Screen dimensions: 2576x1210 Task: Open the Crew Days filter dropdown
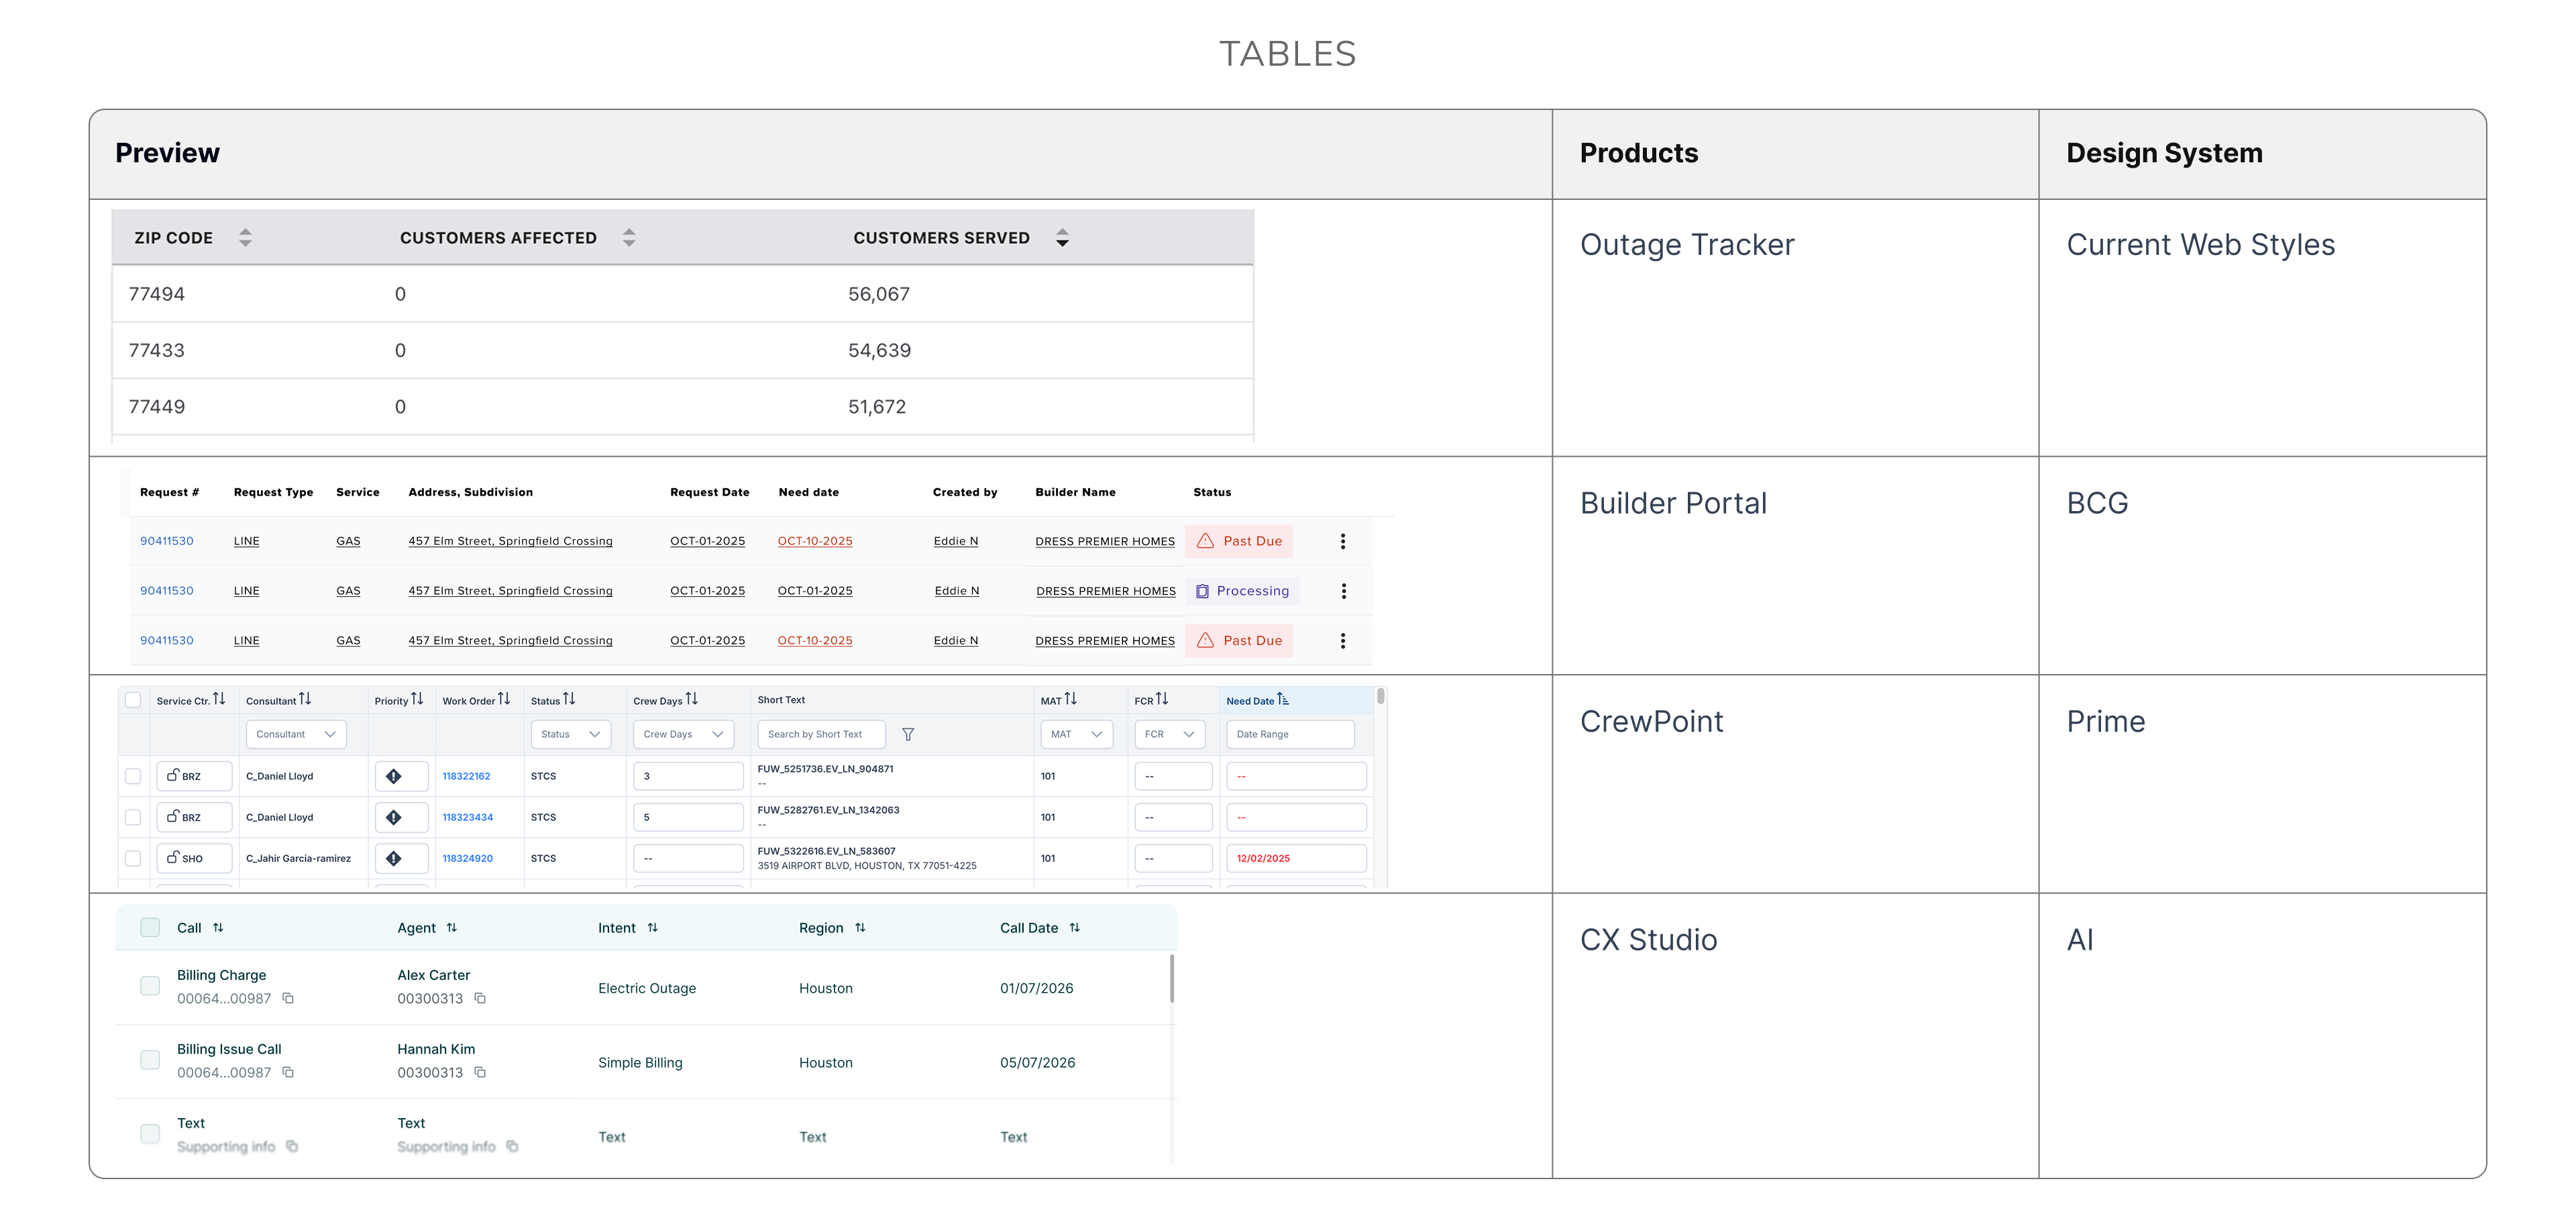684,734
